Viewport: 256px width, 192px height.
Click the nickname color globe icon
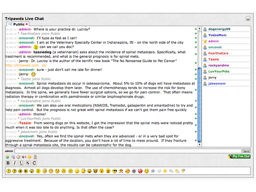(13, 157)
